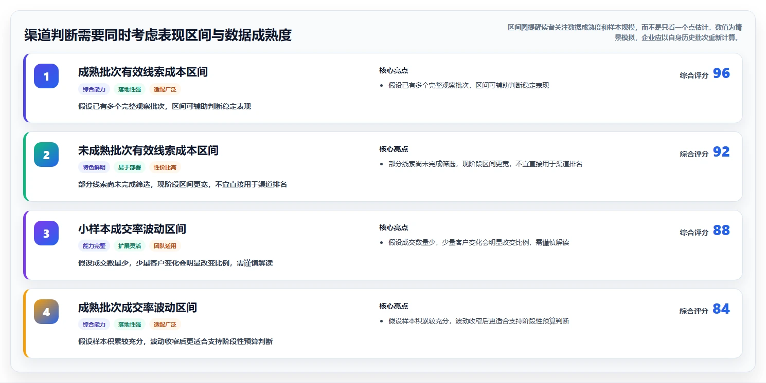Open the card title 成熟批次有效线索成本区间

coord(143,72)
